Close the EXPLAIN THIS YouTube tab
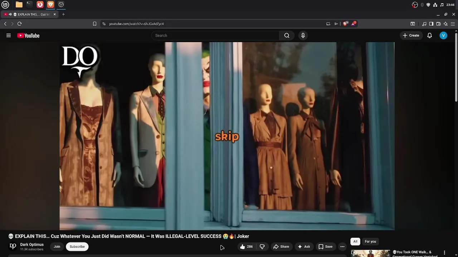The width and height of the screenshot is (458, 257). (55, 14)
